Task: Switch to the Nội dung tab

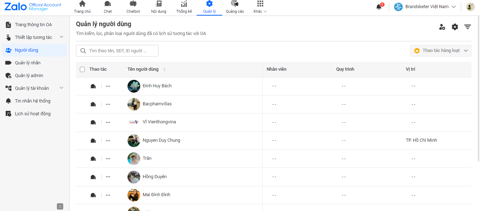Action: pos(159,7)
